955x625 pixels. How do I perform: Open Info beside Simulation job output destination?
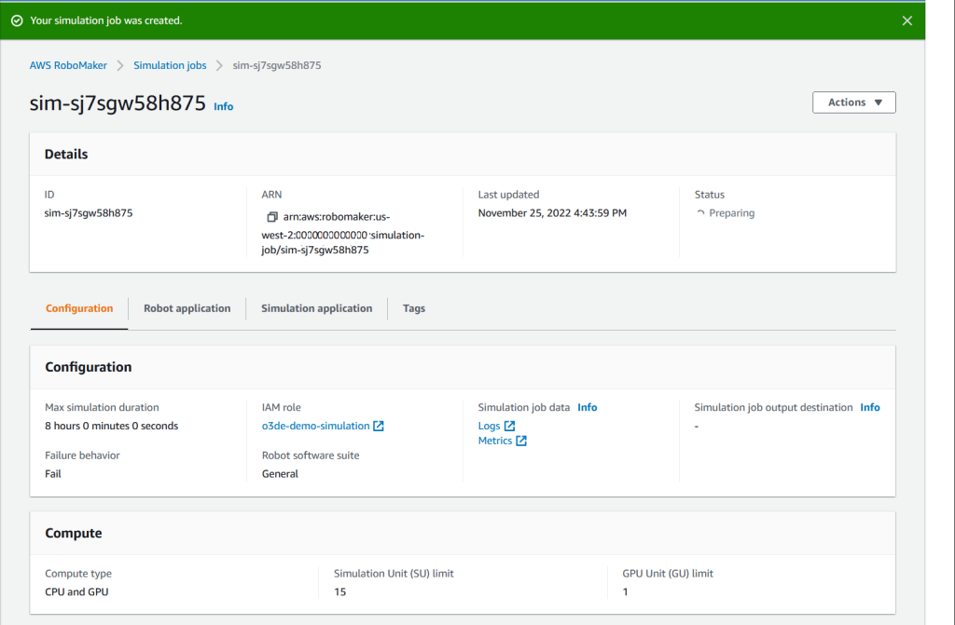point(870,407)
